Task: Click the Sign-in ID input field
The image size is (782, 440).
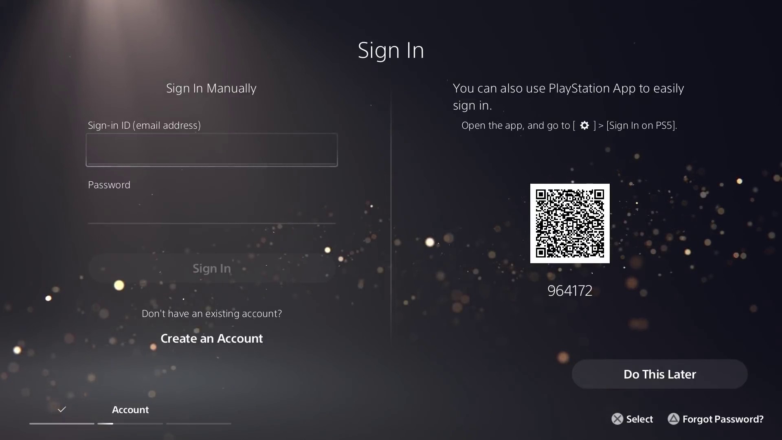Action: click(x=212, y=150)
